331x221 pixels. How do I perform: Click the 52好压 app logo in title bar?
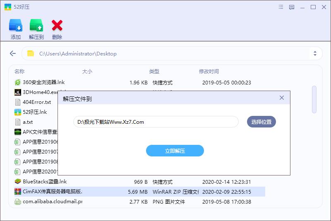pos(8,7)
